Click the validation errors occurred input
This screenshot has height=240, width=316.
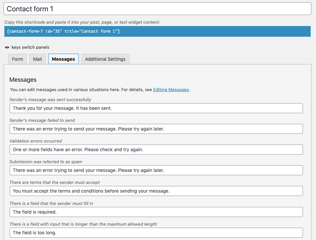156,150
